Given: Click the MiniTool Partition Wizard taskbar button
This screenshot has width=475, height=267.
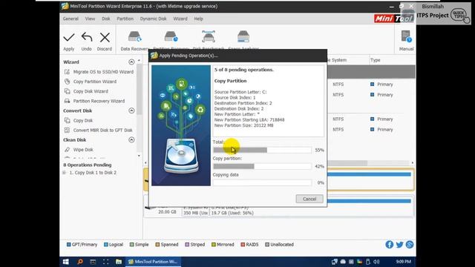Looking at the screenshot, I should [154, 262].
